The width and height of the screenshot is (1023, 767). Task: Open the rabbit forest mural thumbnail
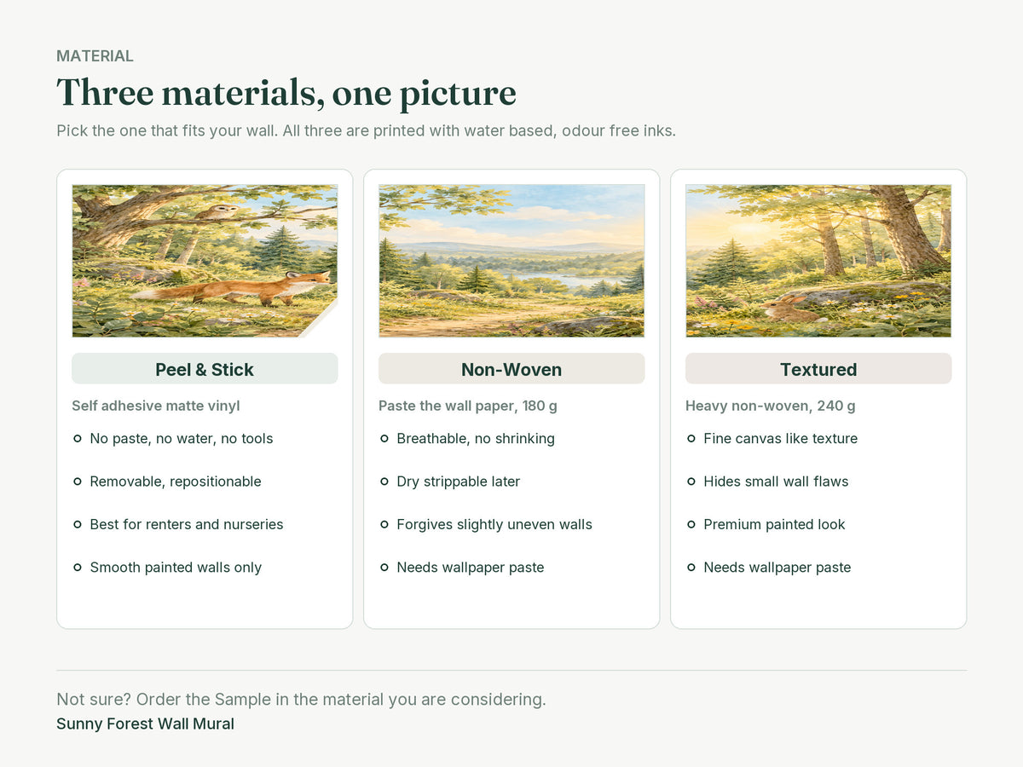pyautogui.click(x=818, y=261)
